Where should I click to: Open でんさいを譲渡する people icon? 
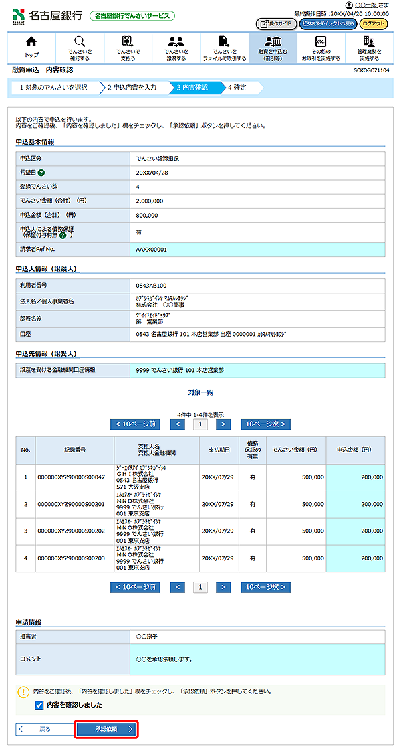176,42
